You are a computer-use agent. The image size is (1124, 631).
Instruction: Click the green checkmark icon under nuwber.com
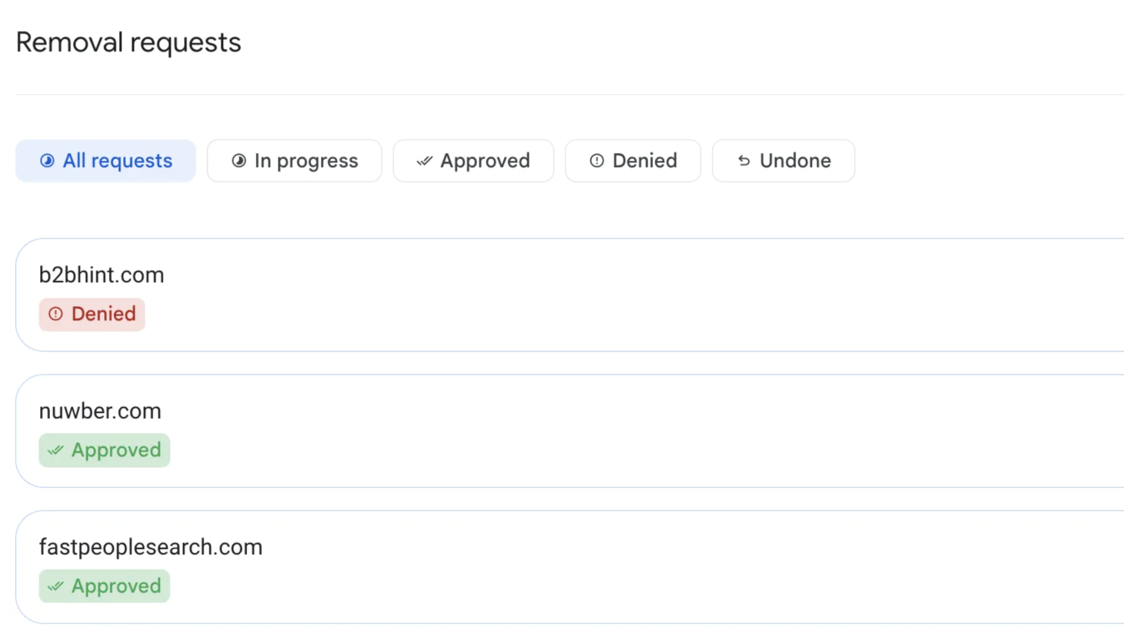pyautogui.click(x=56, y=450)
